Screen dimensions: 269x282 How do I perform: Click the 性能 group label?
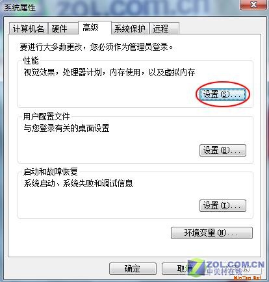click(x=31, y=60)
